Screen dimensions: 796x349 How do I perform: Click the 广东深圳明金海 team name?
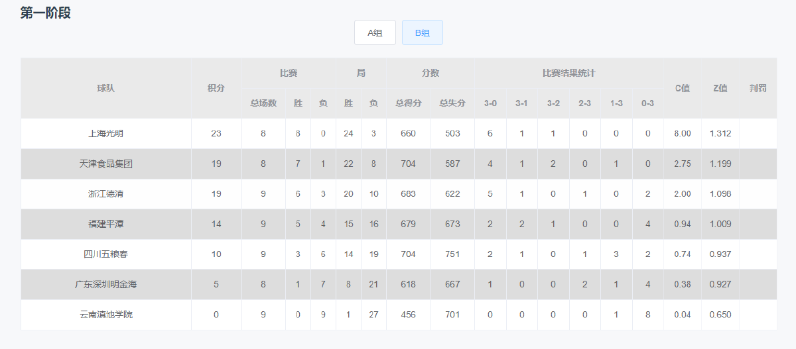click(x=106, y=285)
